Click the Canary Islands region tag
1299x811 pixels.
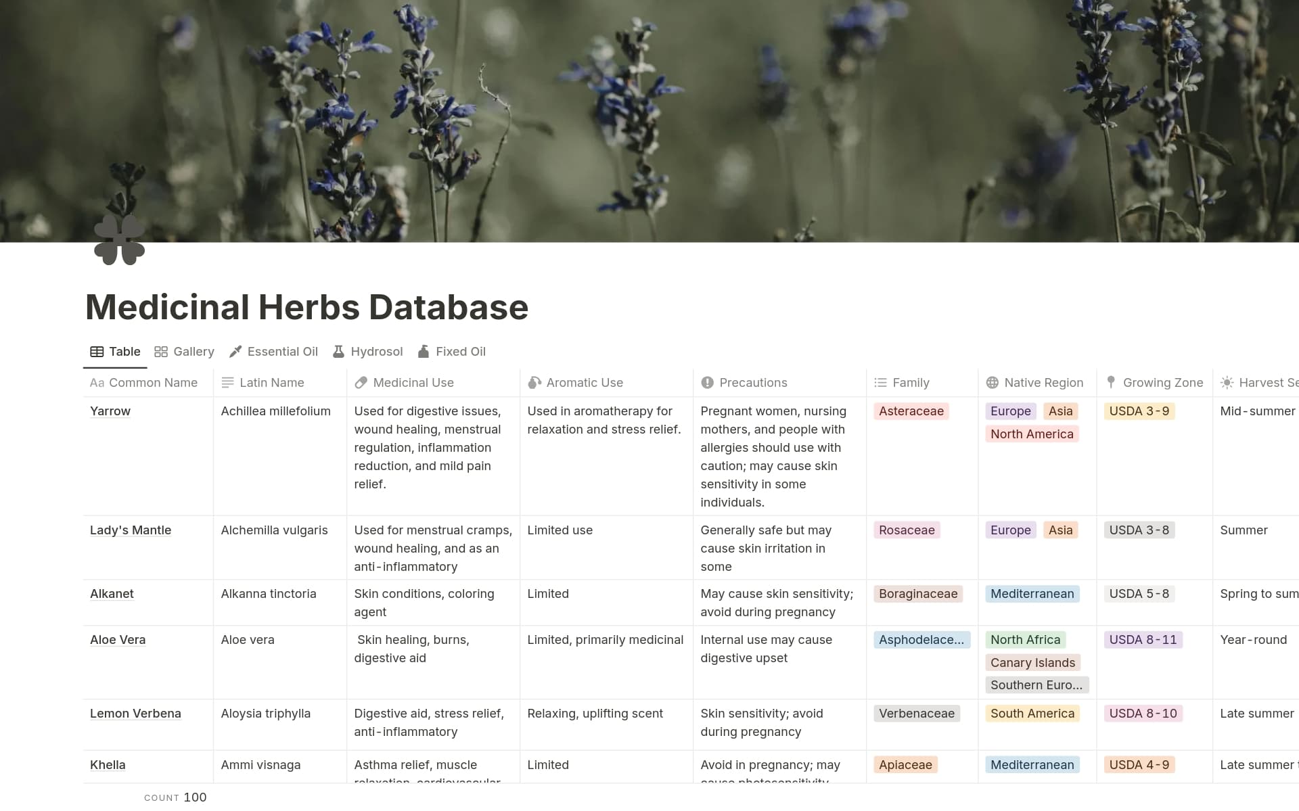[1032, 663]
